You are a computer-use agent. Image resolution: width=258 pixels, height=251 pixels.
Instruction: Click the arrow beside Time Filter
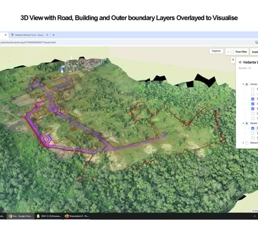(x=228, y=52)
